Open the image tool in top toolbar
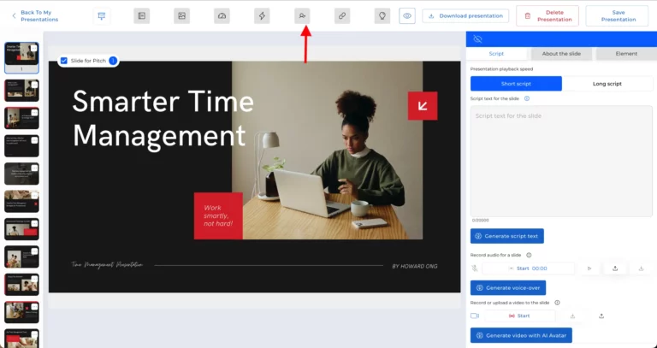This screenshot has height=348, width=657. (181, 15)
